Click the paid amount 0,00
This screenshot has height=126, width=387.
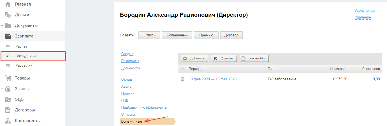coord(376,79)
